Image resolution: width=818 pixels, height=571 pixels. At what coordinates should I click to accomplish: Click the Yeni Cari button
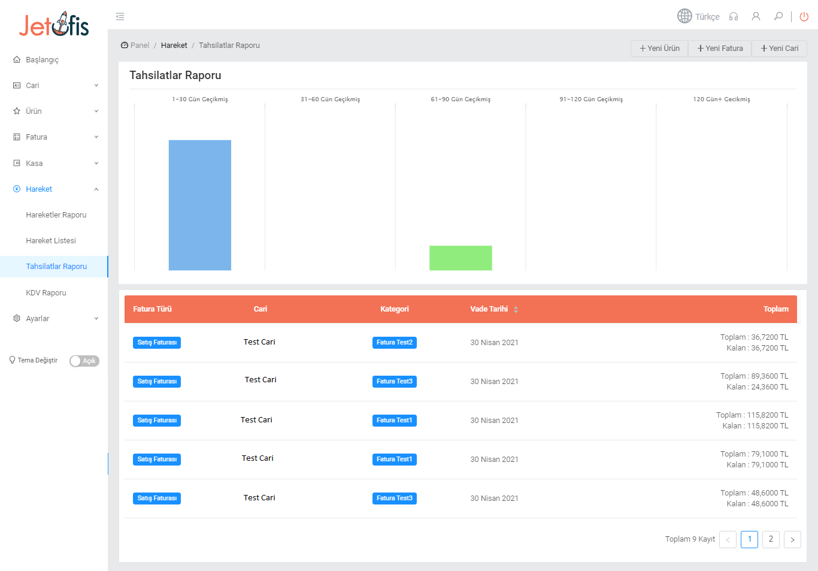point(780,49)
